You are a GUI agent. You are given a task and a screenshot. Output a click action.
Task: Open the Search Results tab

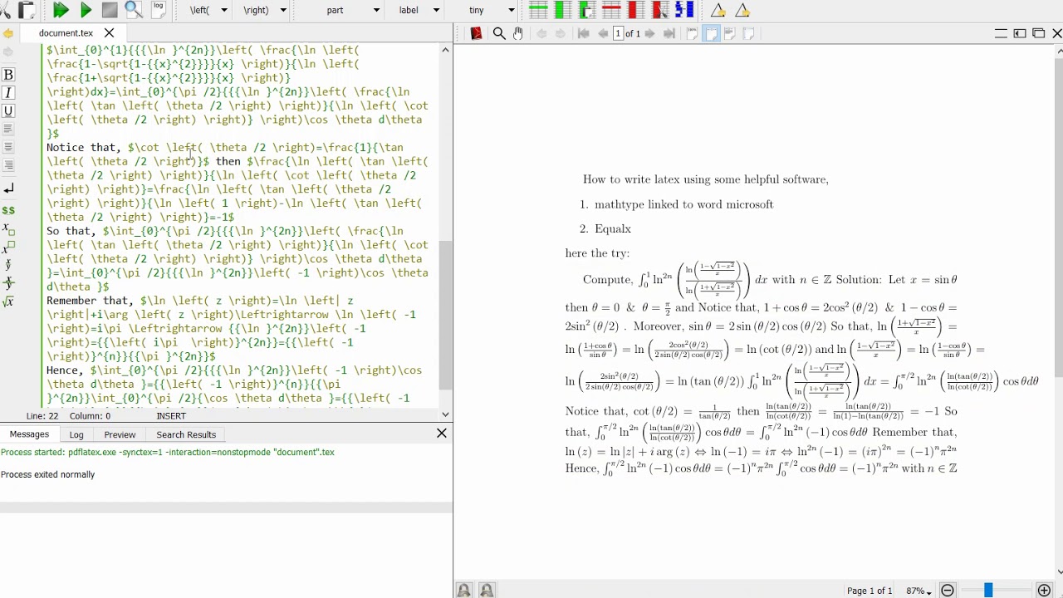186,434
